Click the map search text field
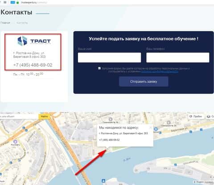214x185 pixels. coord(19,117)
